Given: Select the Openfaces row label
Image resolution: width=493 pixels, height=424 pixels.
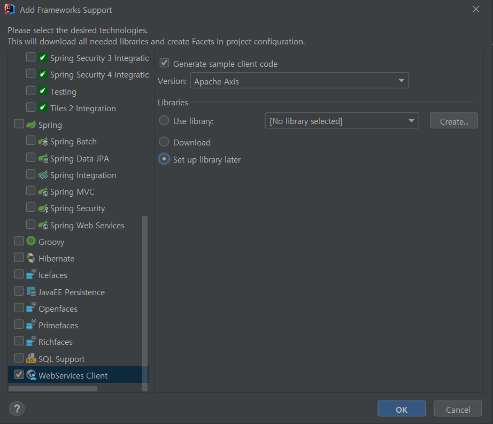Looking at the screenshot, I should point(58,309).
